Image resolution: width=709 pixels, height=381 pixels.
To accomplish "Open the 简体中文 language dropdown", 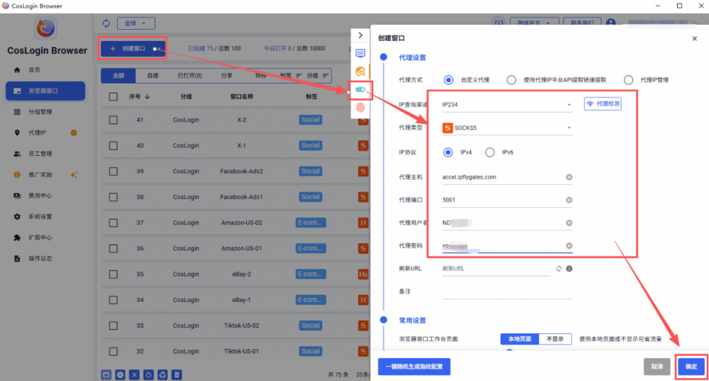I will [535, 23].
